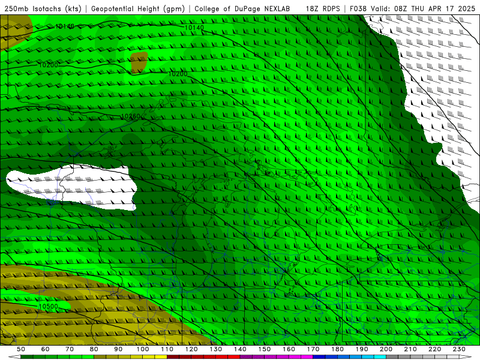Screen dimensions: 480x360
Task: Click the 90 value on the color scale
Action: point(118,349)
